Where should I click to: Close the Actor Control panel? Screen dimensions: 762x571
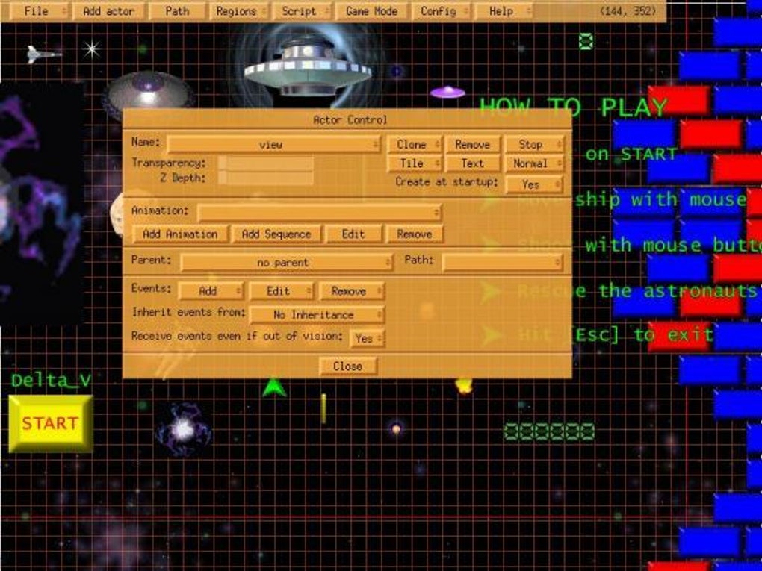[348, 366]
